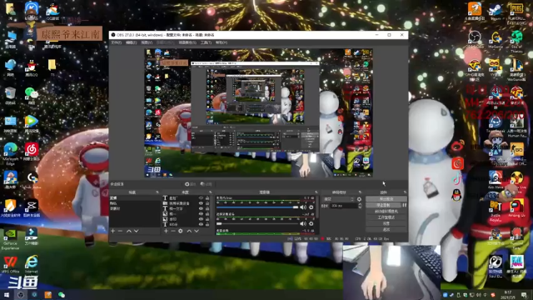533x300 pixels.
Task: Remove selected scene with the minus icon
Action: coord(120,231)
